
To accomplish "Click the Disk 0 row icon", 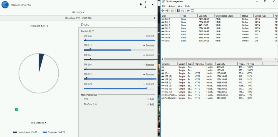I will (x=163, y=19).
